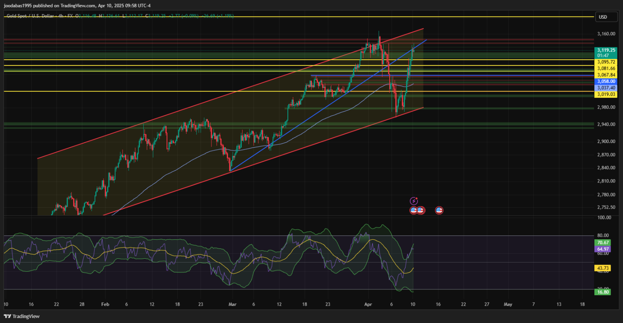623x323 pixels.
Task: Click the purple 64.97 RSI value label
Action: pos(603,249)
